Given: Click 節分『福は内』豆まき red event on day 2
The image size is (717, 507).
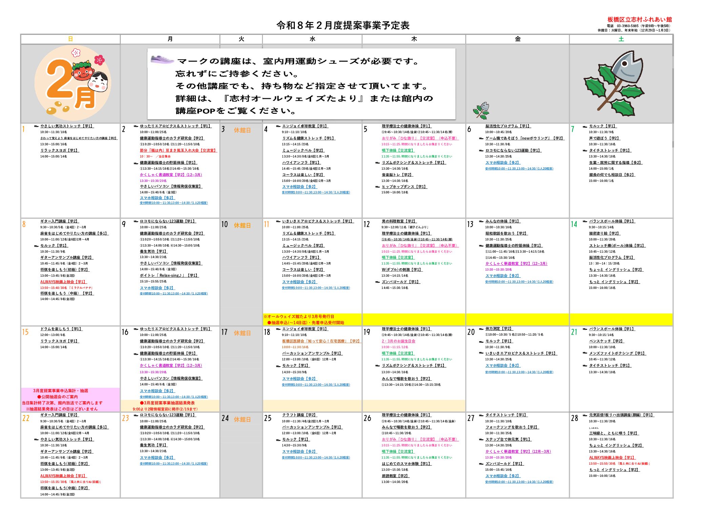Looking at the screenshot, I should coord(178,150).
